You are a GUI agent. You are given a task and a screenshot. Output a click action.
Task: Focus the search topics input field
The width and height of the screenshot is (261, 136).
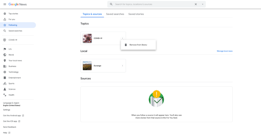click(154, 4)
